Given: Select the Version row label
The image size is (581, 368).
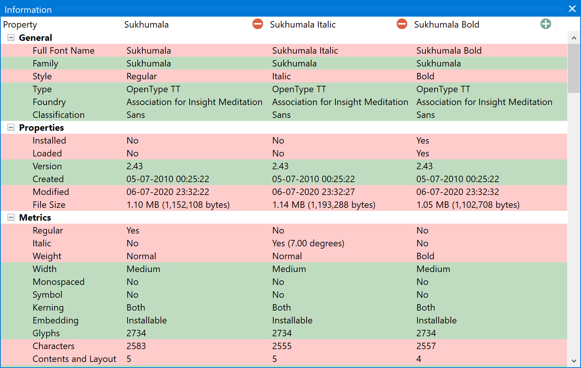Looking at the screenshot, I should (x=47, y=166).
